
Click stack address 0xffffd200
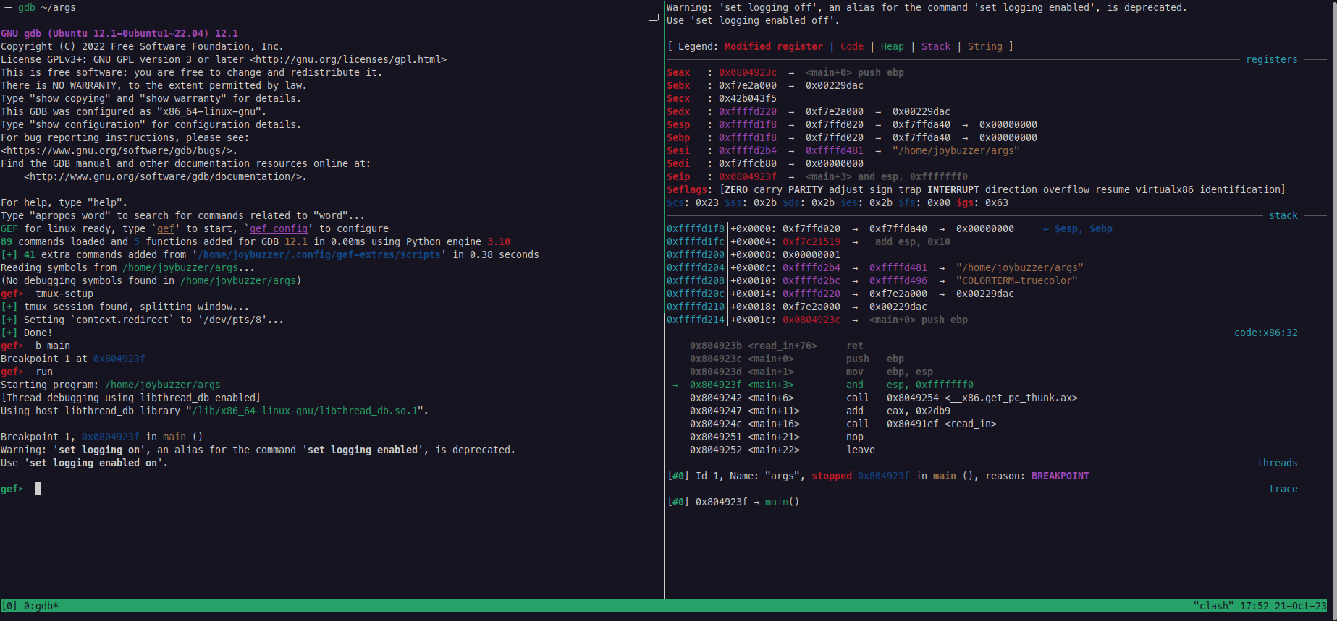coord(696,254)
